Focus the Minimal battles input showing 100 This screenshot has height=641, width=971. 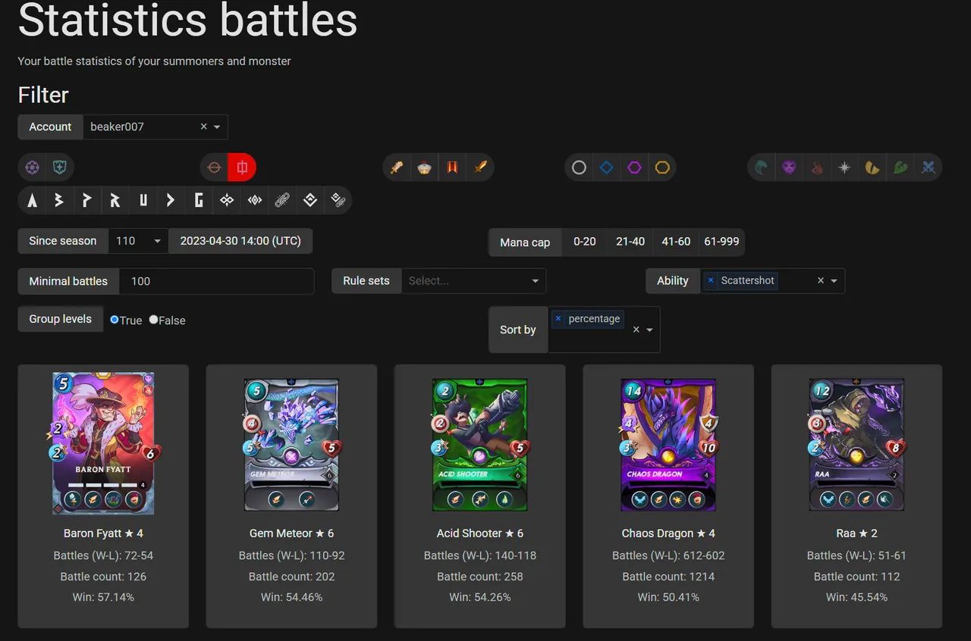tap(216, 281)
